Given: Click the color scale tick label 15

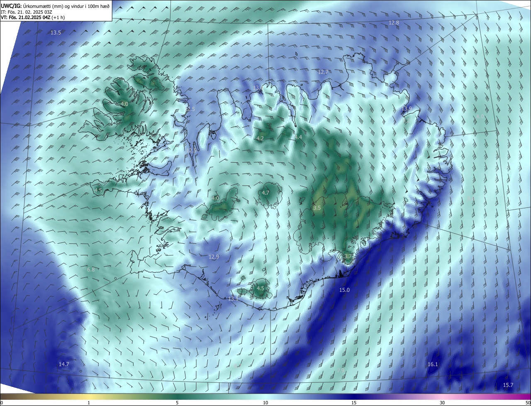Looking at the screenshot, I should pos(354,403).
